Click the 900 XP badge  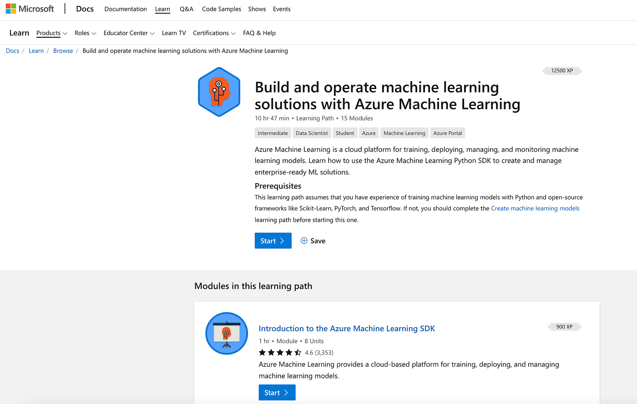coord(564,327)
